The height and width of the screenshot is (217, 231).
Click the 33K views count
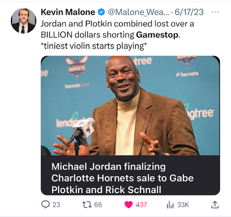pyautogui.click(x=183, y=205)
